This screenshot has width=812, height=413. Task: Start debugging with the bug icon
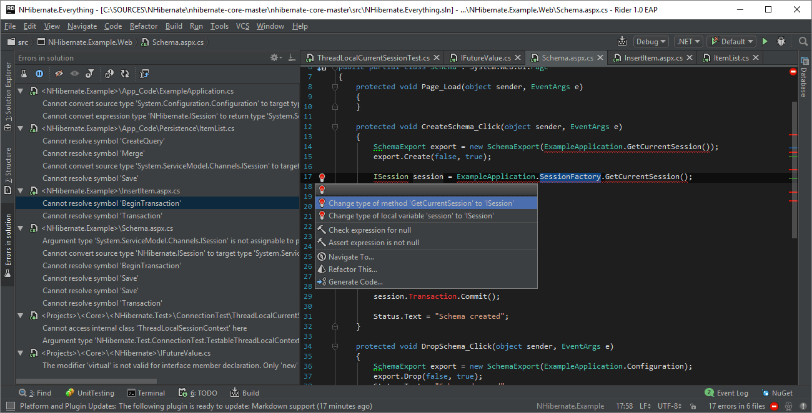coord(781,42)
